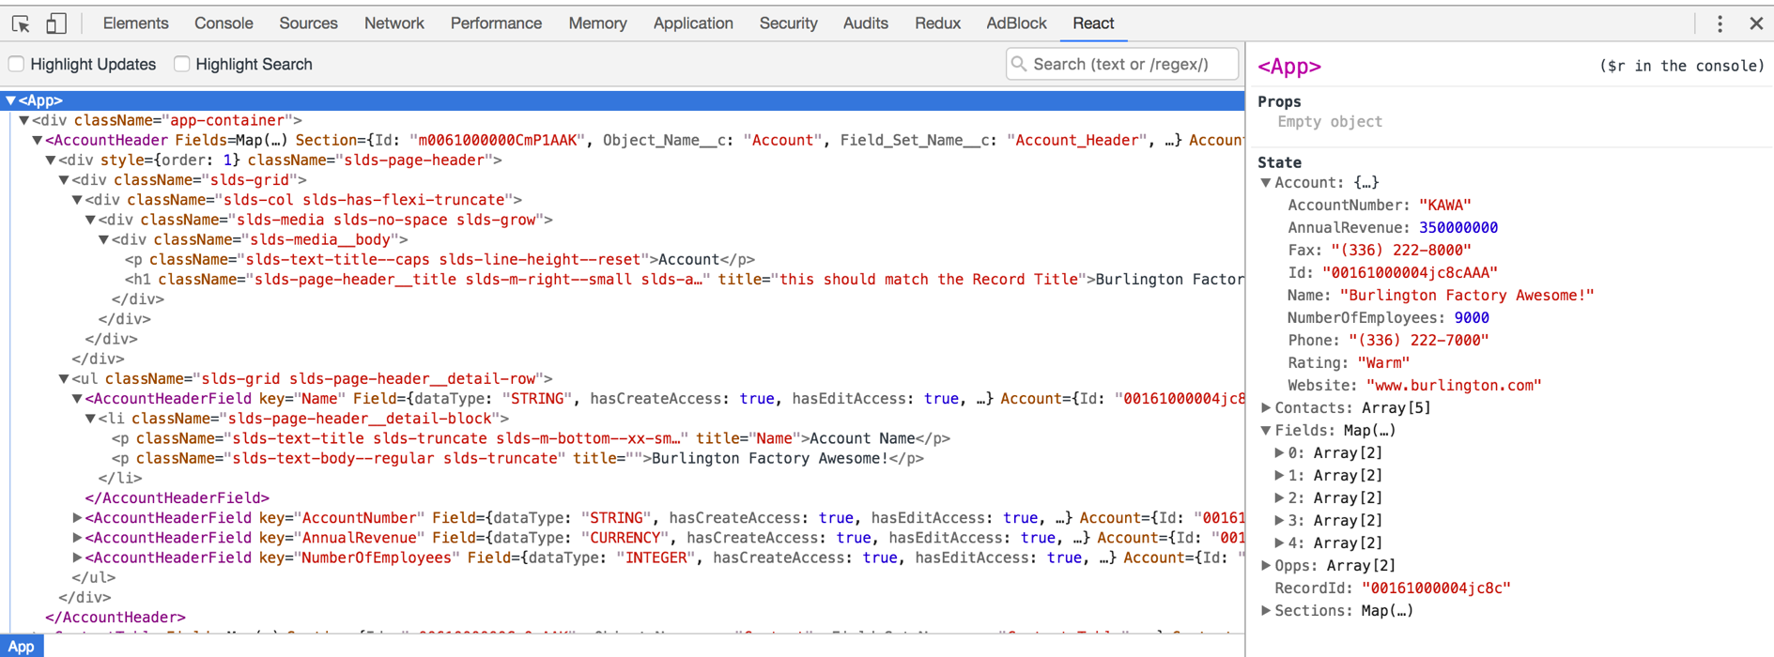Expand AccountHeaderField key NumberOfEmployees
The image size is (1774, 657).
[76, 558]
